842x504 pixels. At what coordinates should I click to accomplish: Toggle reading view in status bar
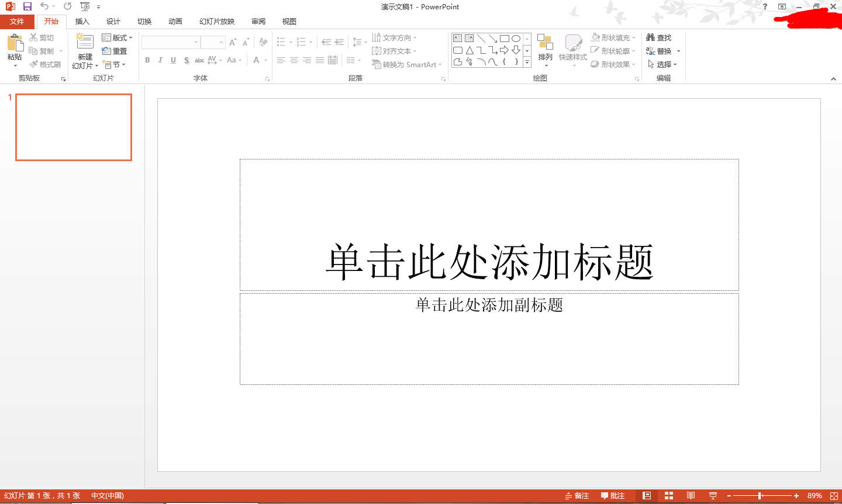click(691, 496)
